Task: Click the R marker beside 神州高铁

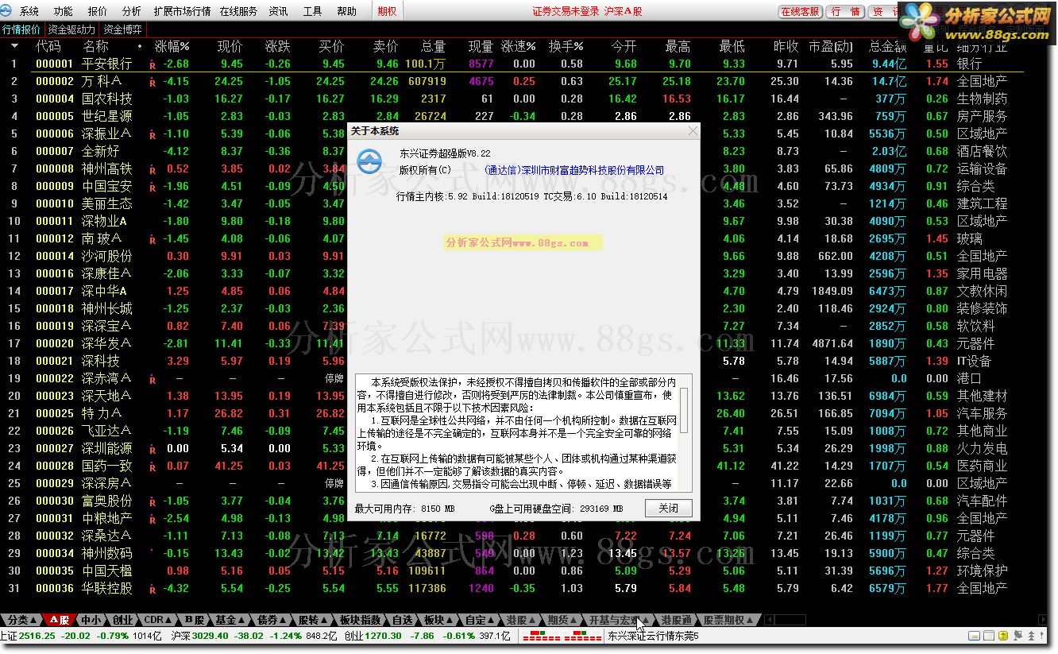Action: click(x=152, y=169)
